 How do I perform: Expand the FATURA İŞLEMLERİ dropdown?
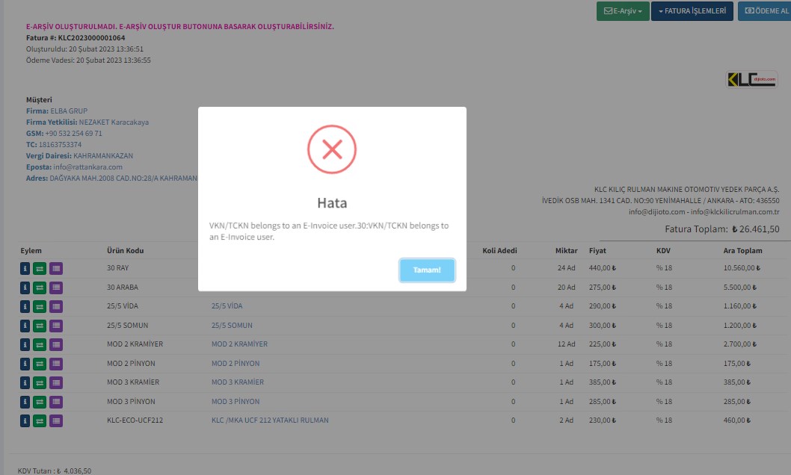coord(692,12)
